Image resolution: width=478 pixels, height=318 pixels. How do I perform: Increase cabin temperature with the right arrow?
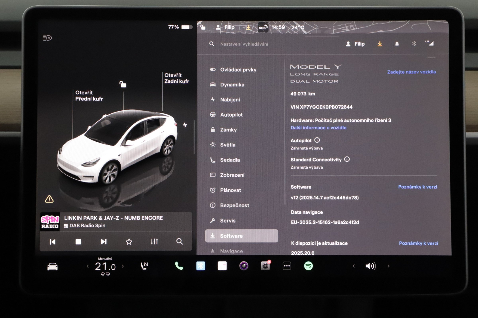coord(123,266)
